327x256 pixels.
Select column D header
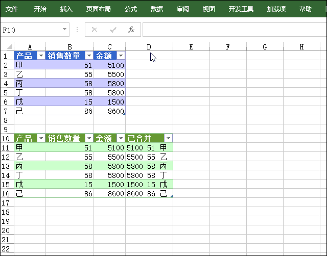click(x=149, y=47)
